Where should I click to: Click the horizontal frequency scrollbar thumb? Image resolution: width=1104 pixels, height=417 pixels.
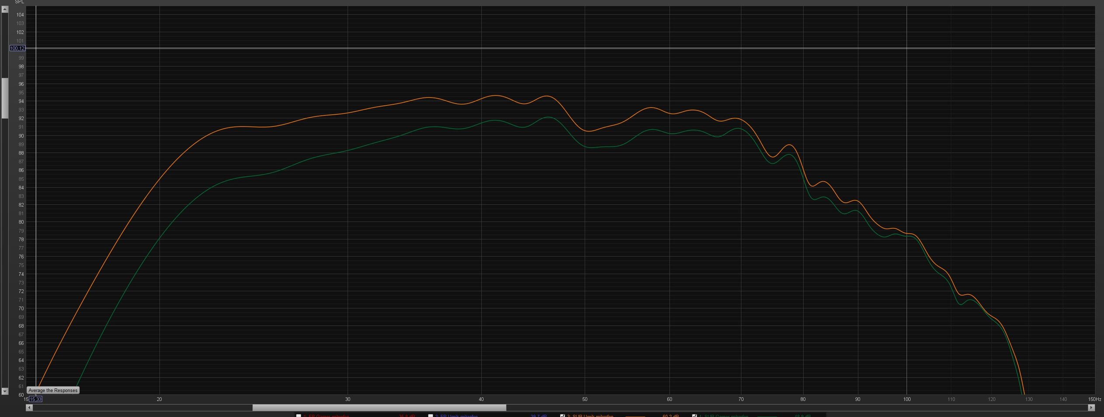pos(379,407)
